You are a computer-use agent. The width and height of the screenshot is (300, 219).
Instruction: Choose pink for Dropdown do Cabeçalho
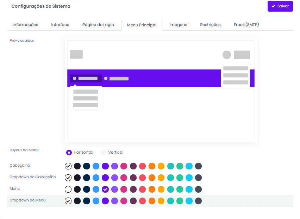pyautogui.click(x=124, y=178)
